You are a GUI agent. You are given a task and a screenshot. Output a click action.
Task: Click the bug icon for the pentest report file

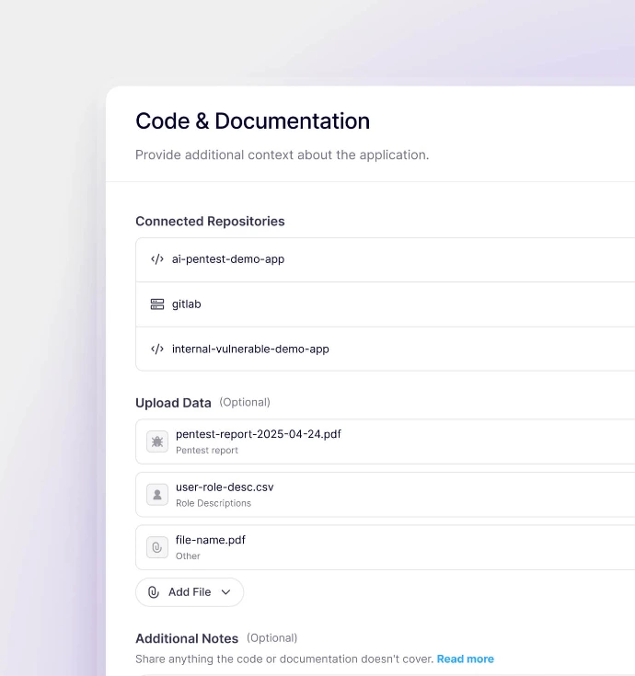tap(157, 441)
